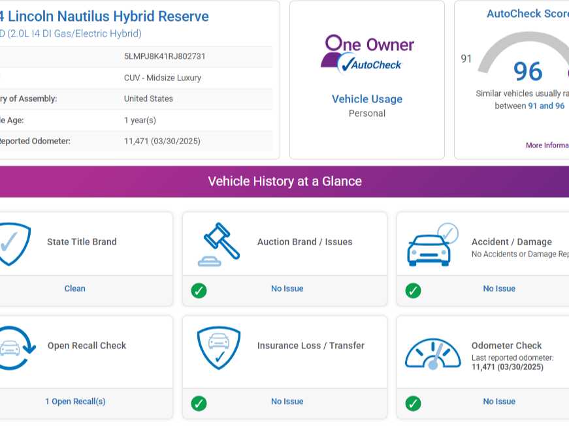Open No Issue link under Auction Brand
The height and width of the screenshot is (426, 569).
coord(287,289)
